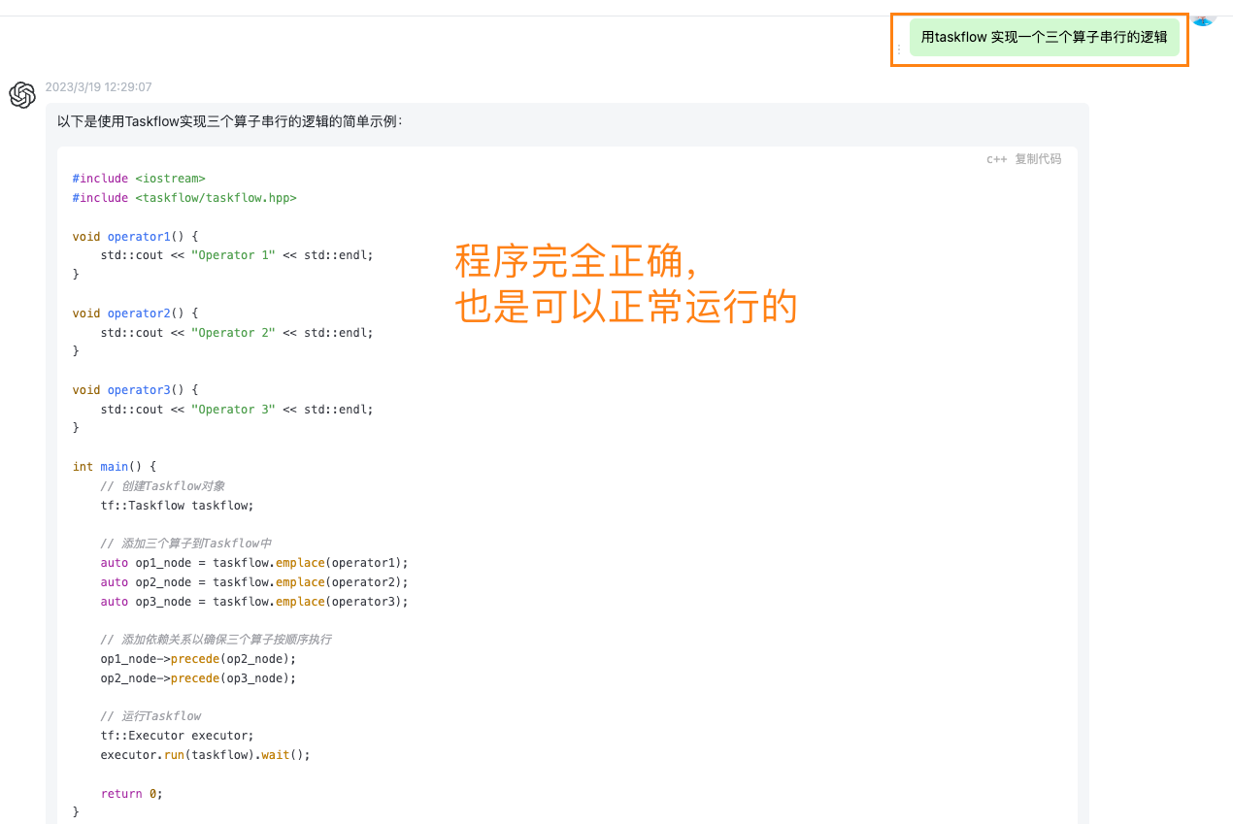Click the std::cout "Operator 1" line

pyautogui.click(x=237, y=255)
